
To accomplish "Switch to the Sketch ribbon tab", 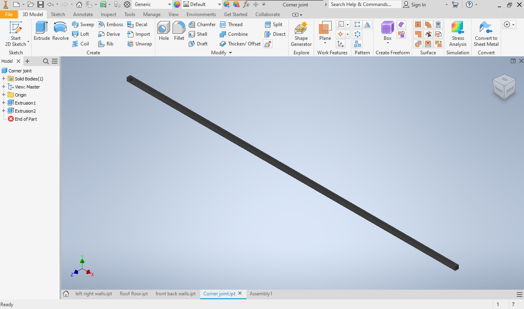I will (x=58, y=14).
